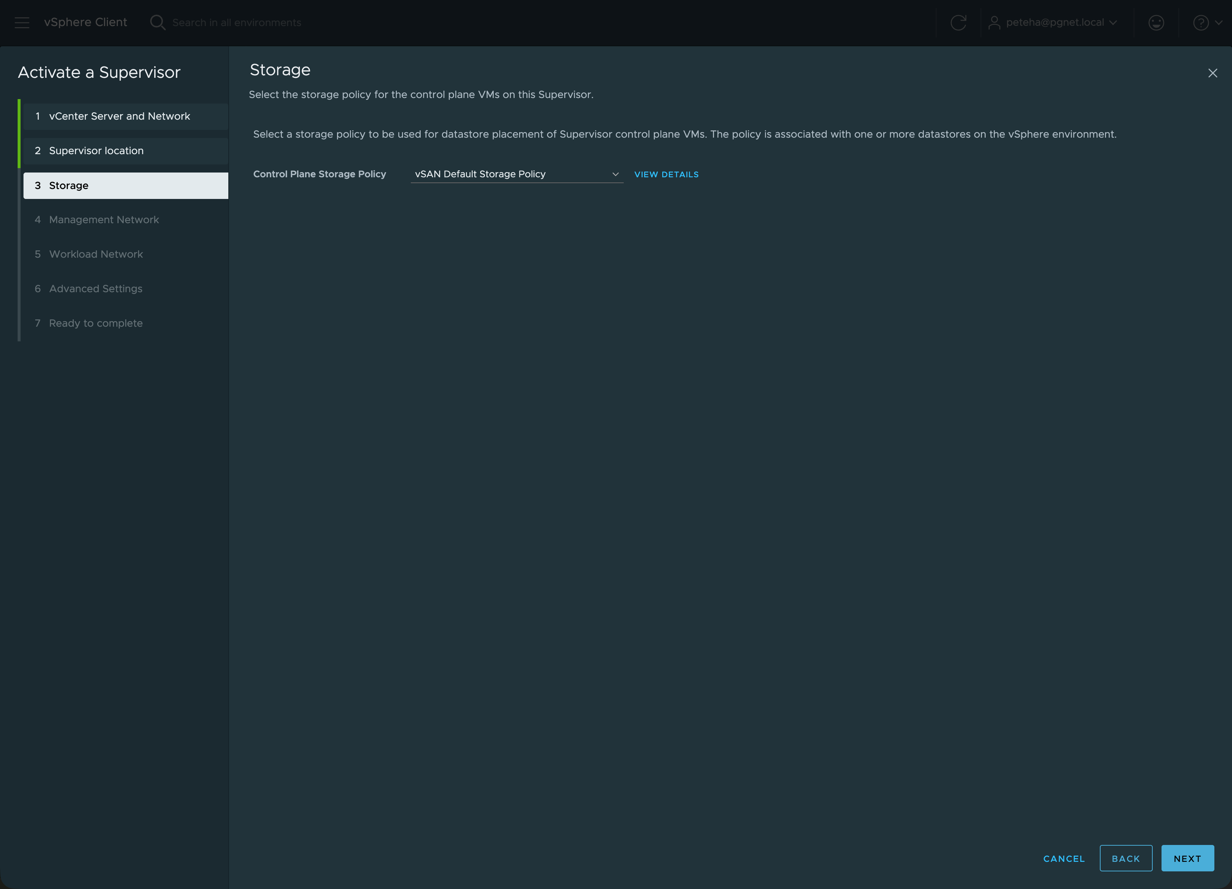1232x889 pixels.
Task: Focus the Search in all environments field
Action: click(x=237, y=22)
